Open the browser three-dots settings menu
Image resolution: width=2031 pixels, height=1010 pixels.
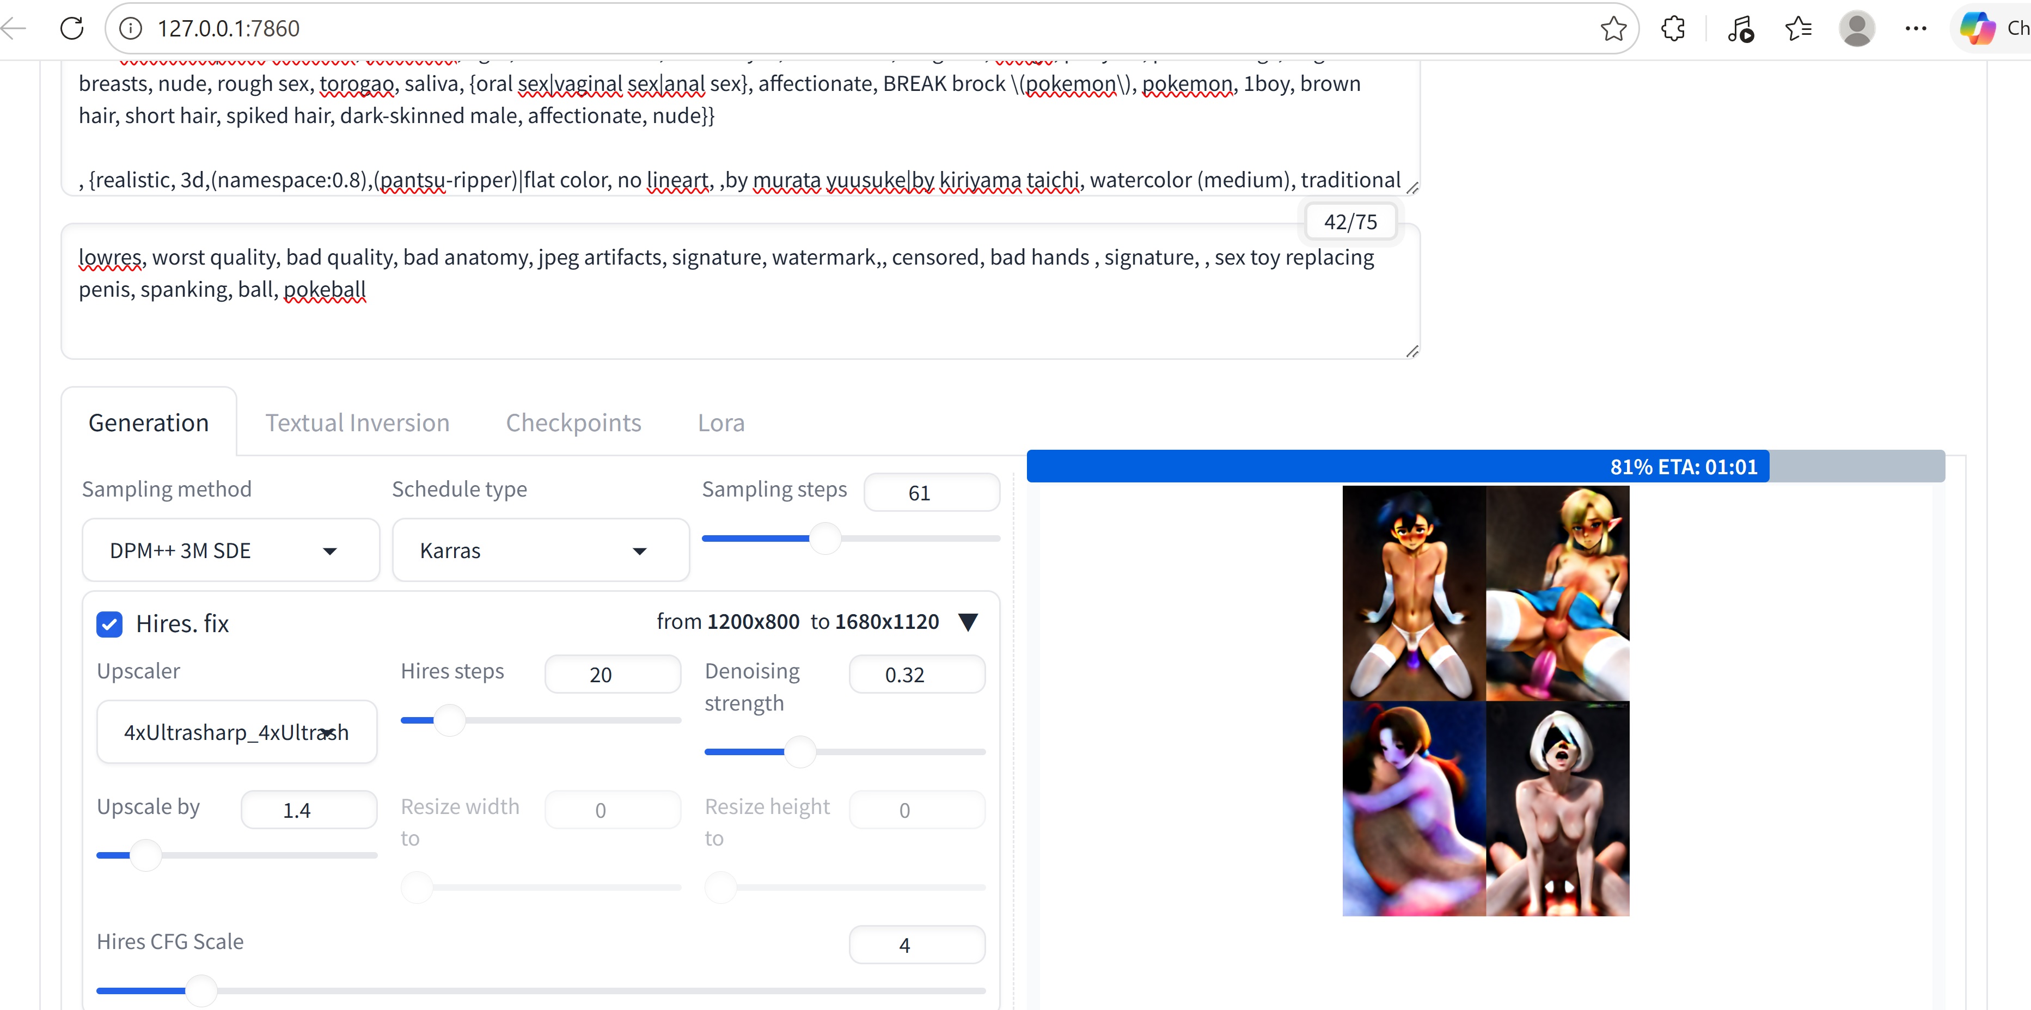point(1915,28)
